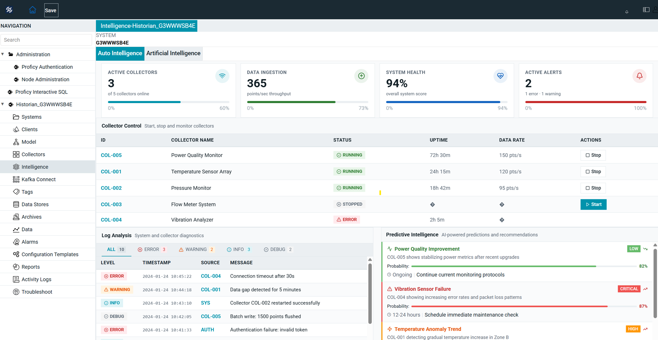The image size is (658, 340).
Task: Filter logs by DEBUG tab
Action: point(278,249)
